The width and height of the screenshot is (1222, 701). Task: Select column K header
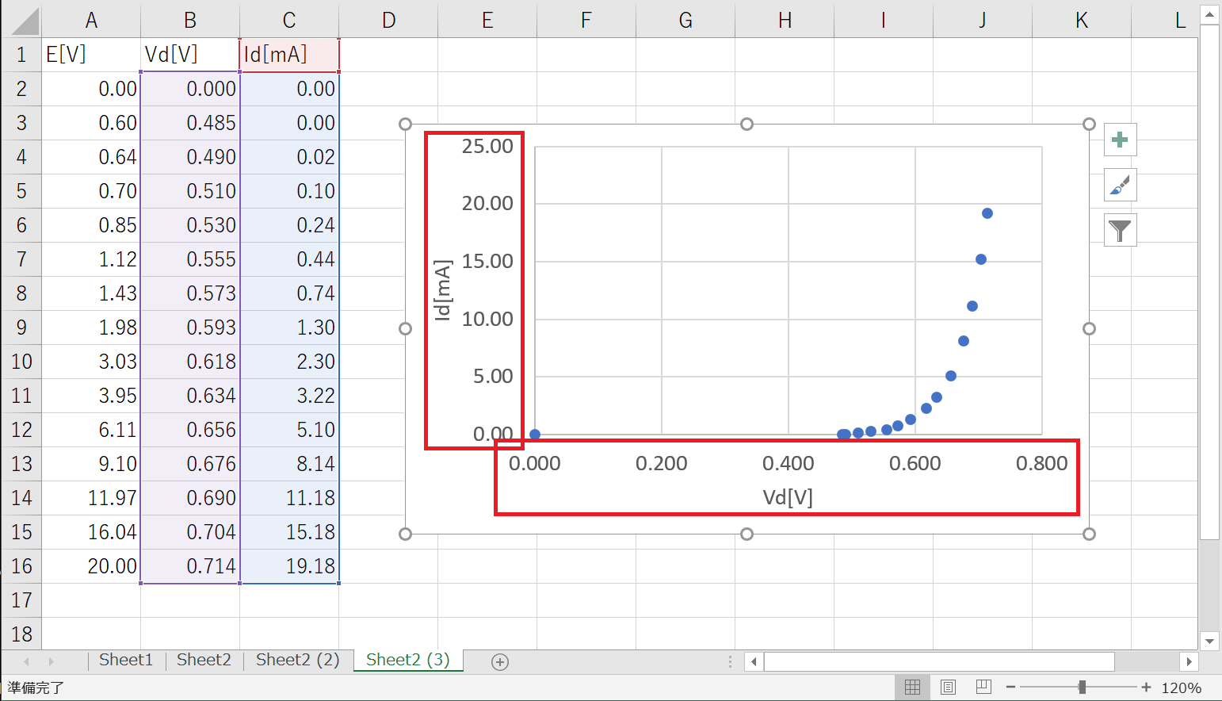tap(1082, 21)
